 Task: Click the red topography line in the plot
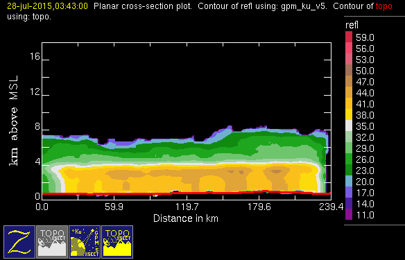pyautogui.click(x=187, y=193)
